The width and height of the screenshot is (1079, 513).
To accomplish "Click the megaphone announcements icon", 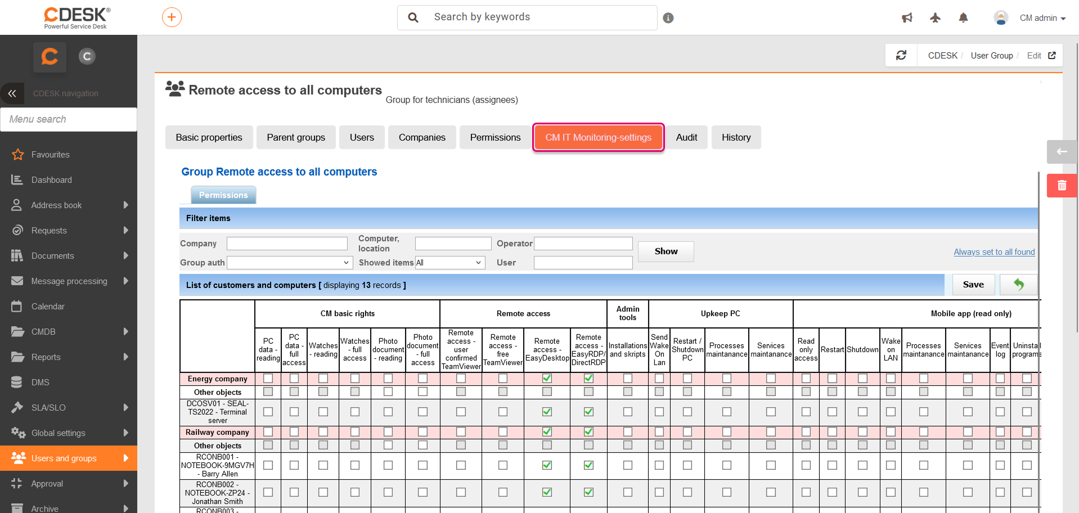I will coord(907,18).
